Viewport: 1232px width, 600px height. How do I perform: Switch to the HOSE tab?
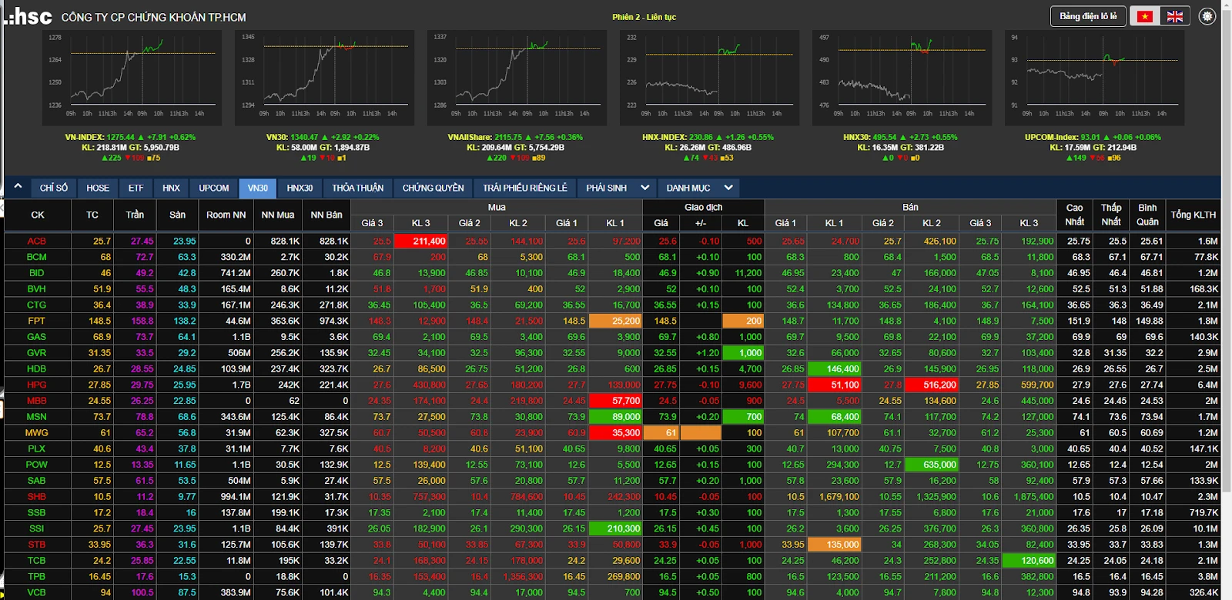coord(98,188)
